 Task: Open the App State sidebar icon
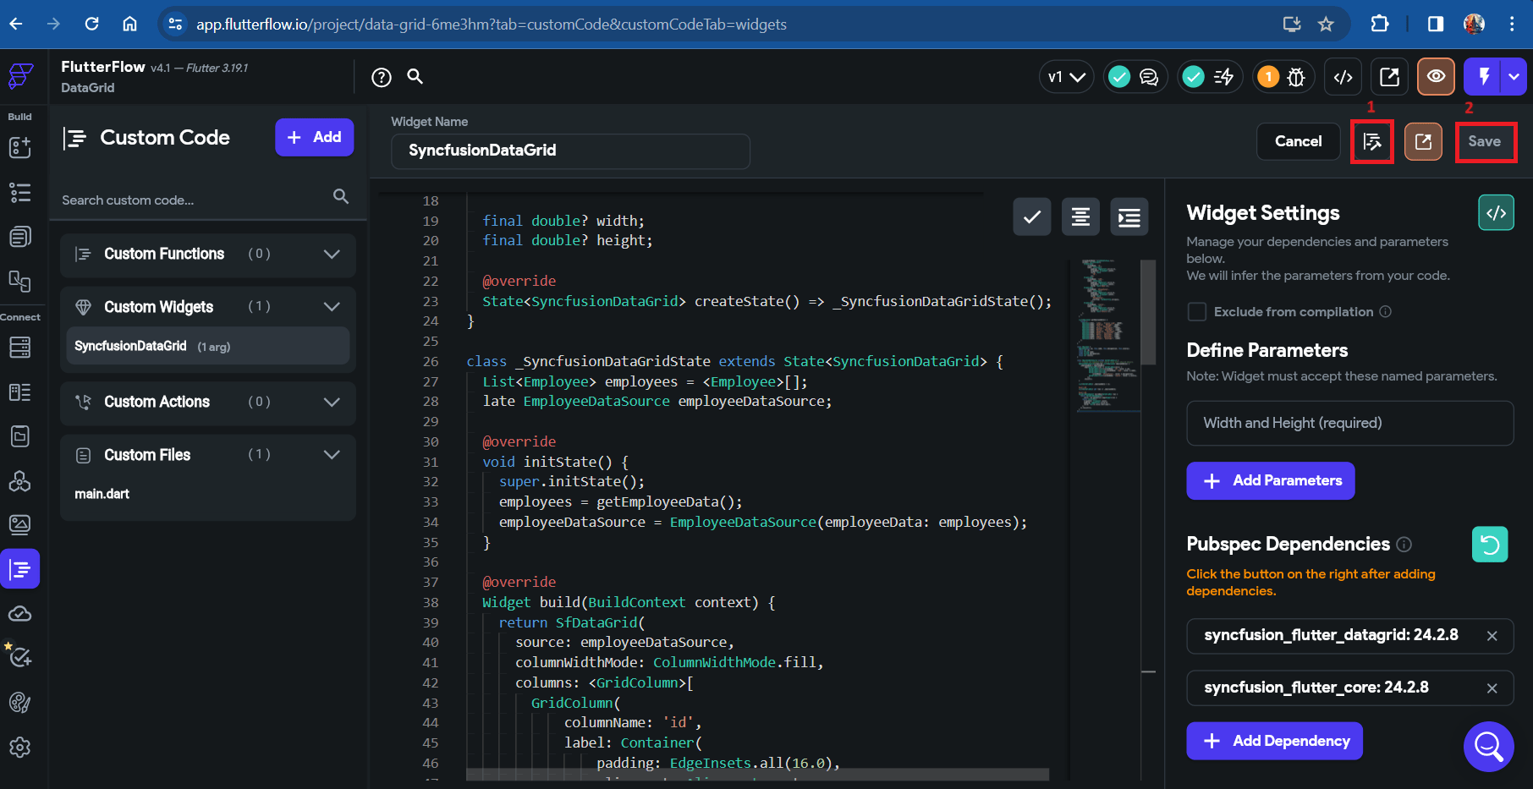click(20, 436)
